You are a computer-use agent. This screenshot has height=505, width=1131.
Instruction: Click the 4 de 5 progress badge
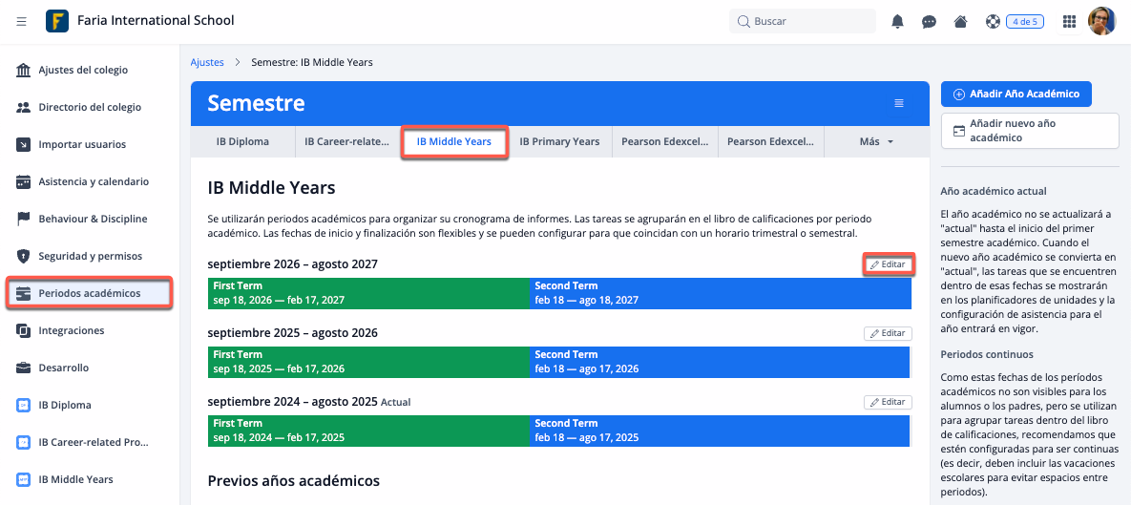click(x=1025, y=21)
